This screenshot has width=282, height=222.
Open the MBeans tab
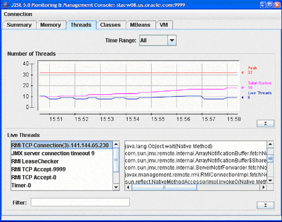(140, 25)
